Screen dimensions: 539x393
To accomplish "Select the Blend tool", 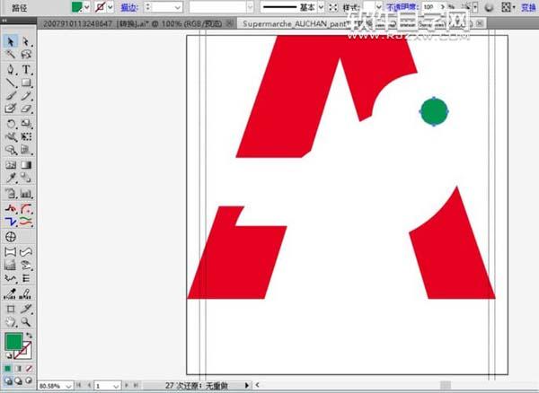I will (26, 178).
